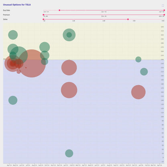Click the fullscreen expand icon

click(163, 6)
